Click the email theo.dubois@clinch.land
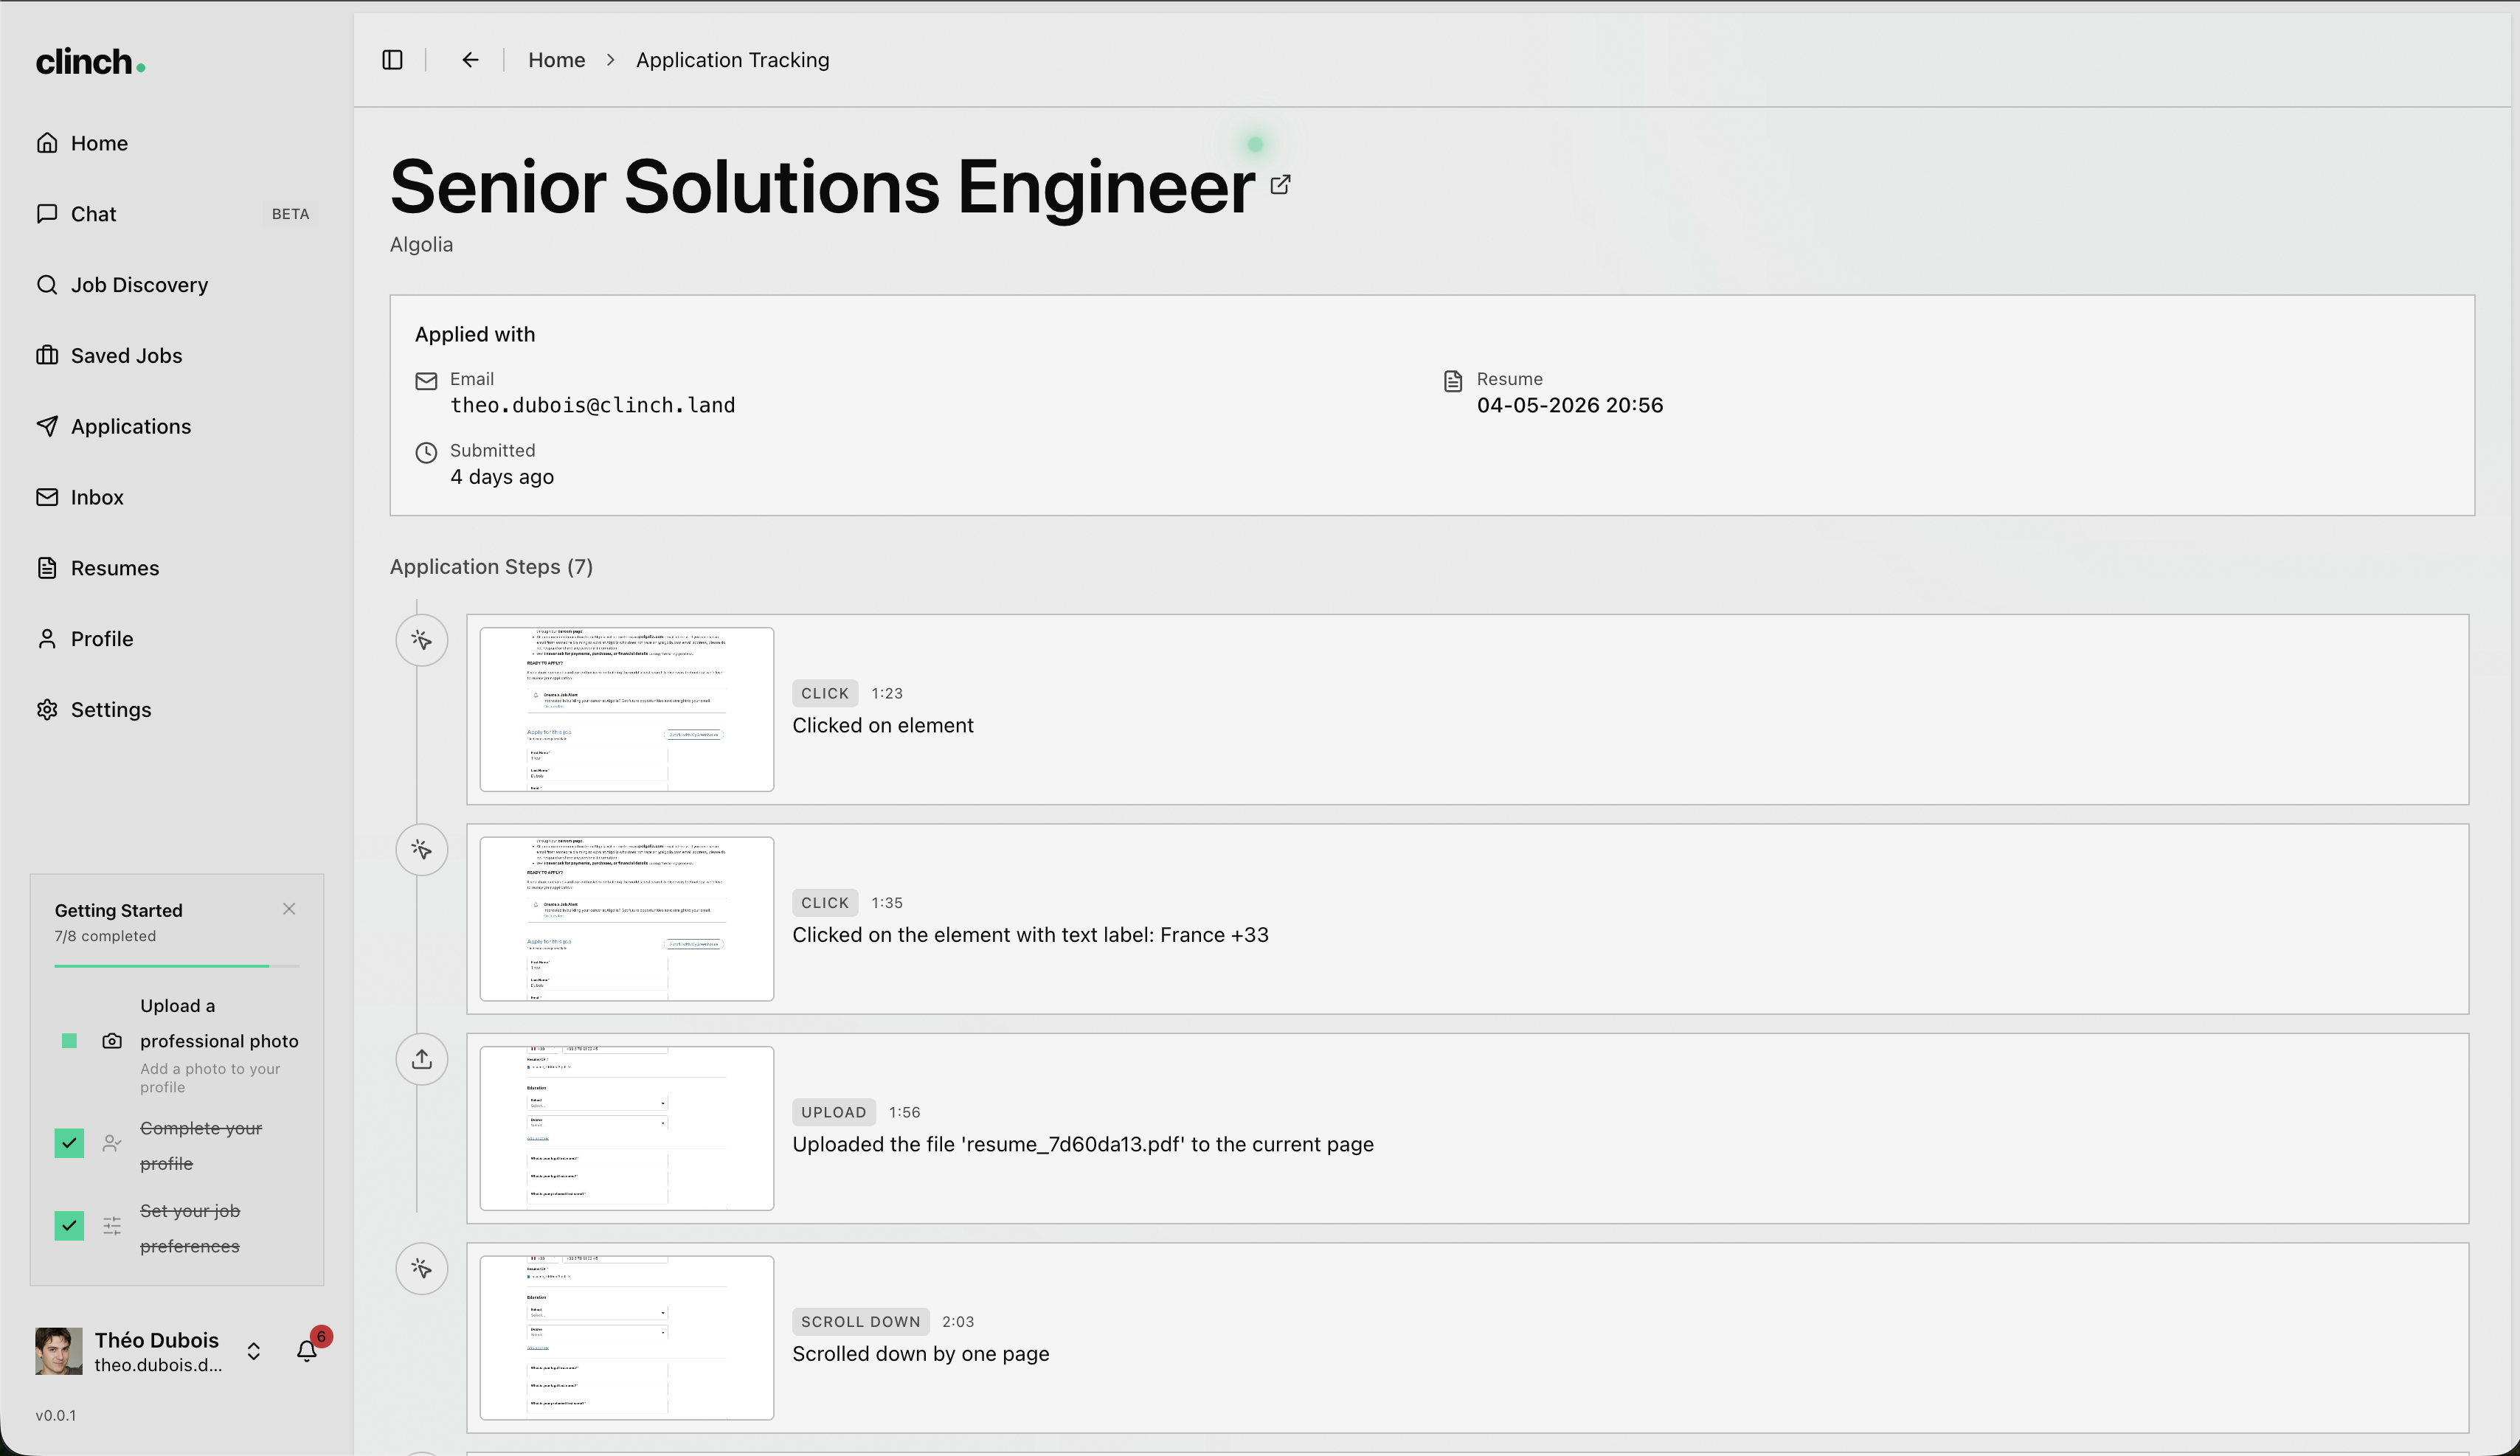 (x=592, y=405)
